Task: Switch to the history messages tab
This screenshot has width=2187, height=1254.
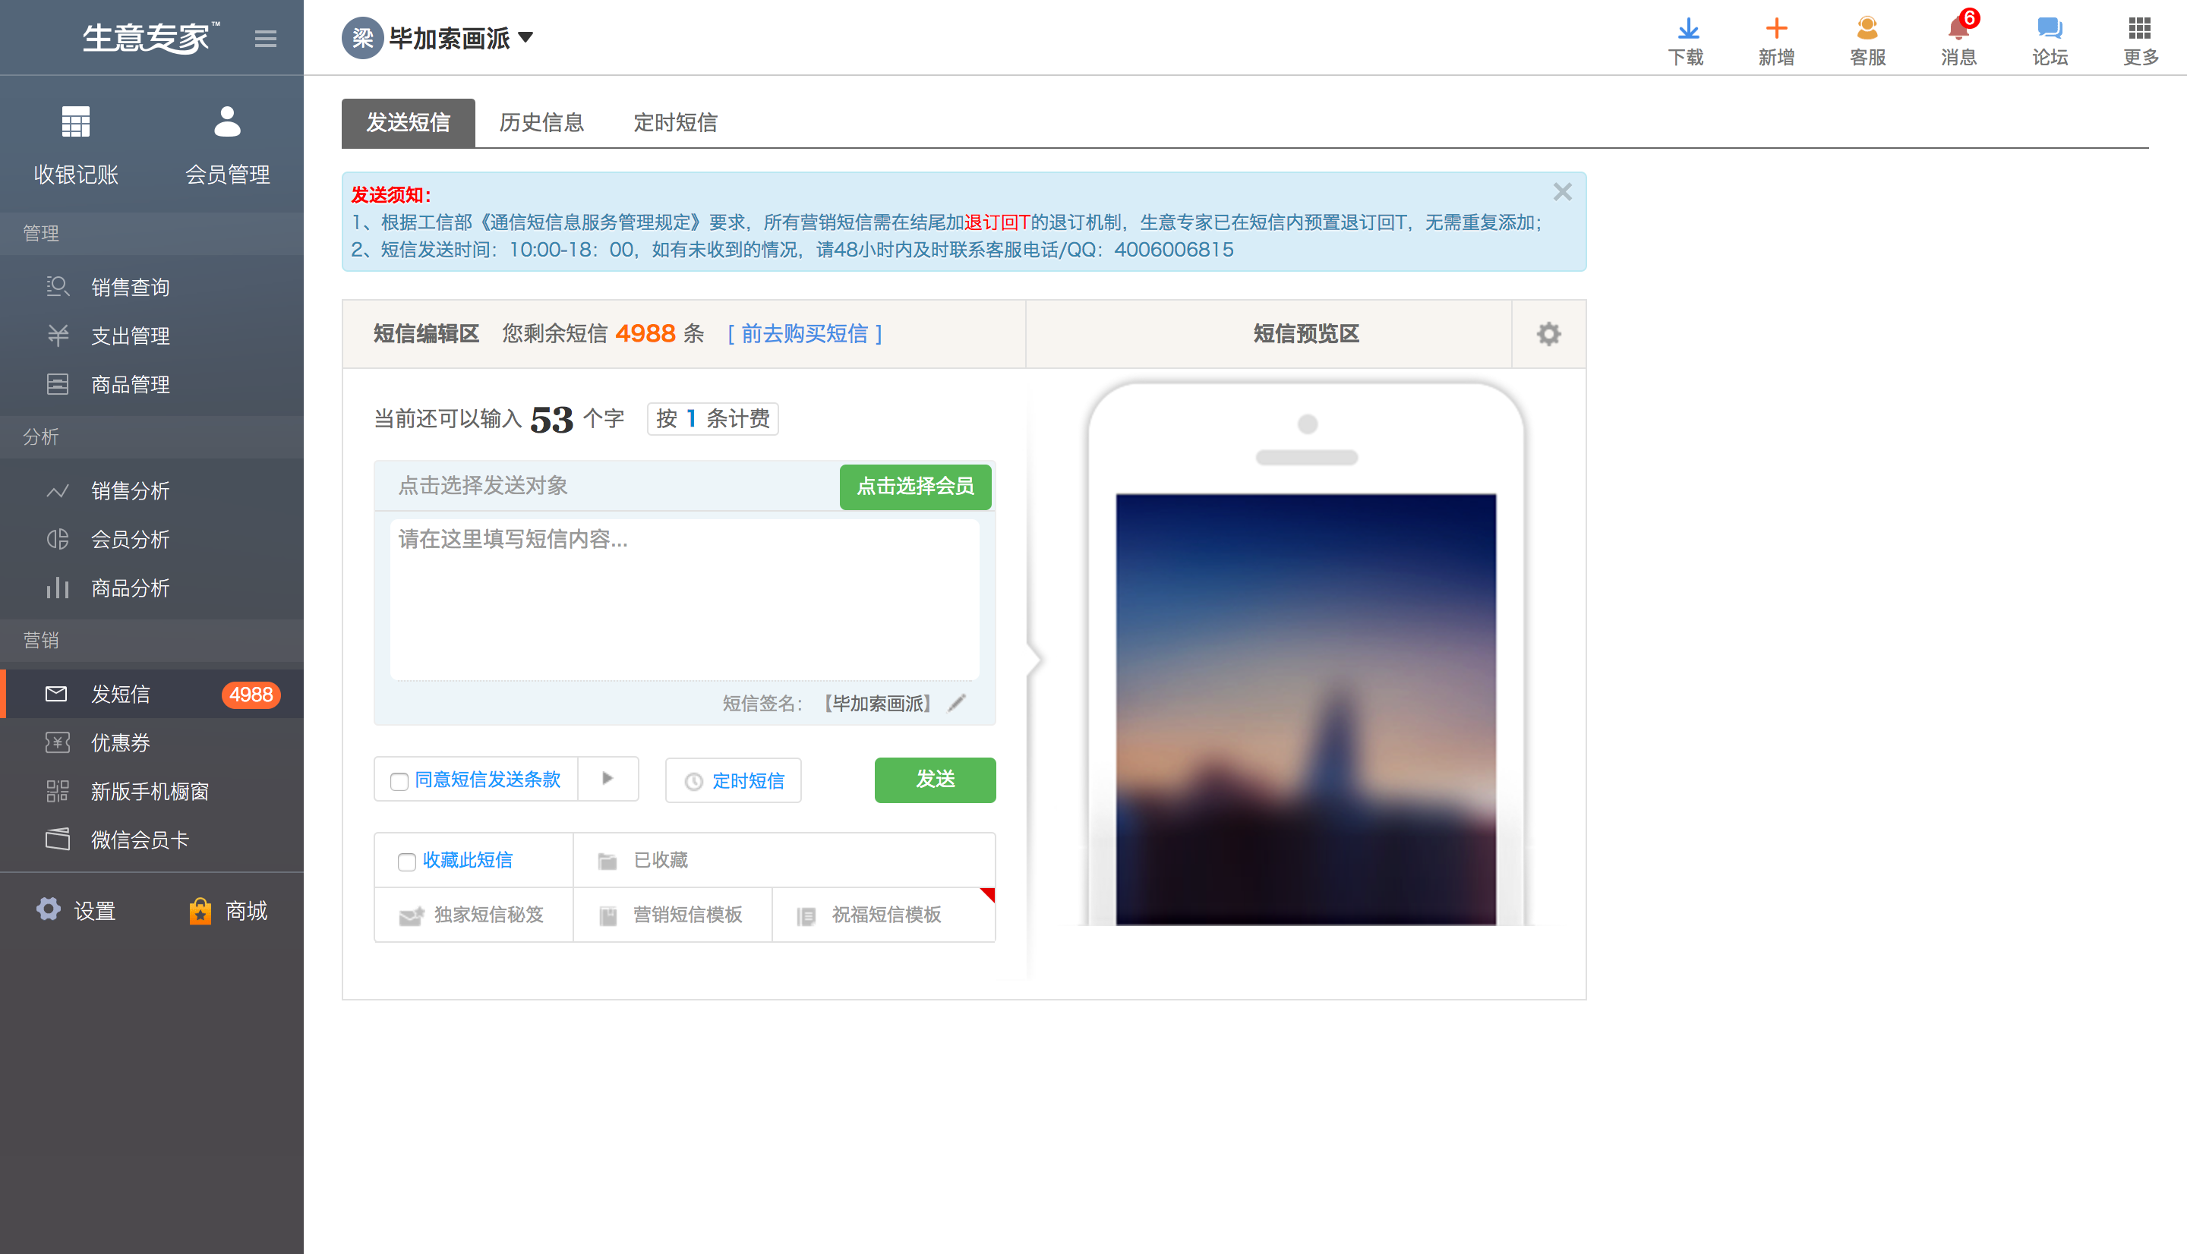Action: coord(541,123)
